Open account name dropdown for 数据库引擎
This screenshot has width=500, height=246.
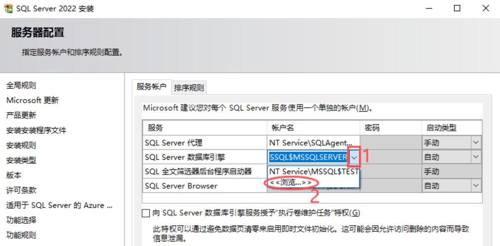[x=354, y=157]
